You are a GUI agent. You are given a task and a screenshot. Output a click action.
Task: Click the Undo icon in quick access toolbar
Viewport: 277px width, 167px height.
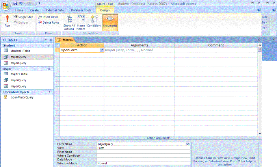21,4
